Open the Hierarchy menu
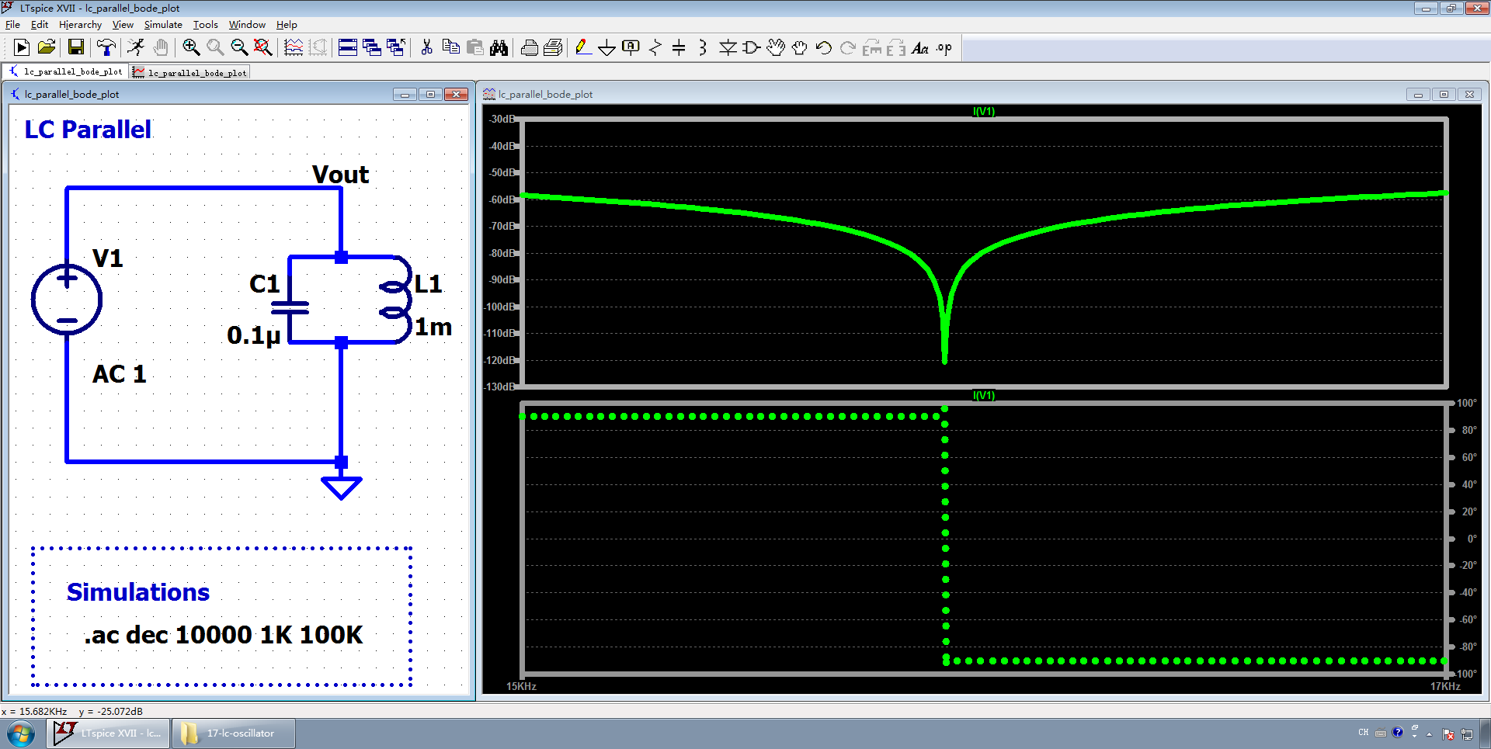 [80, 25]
